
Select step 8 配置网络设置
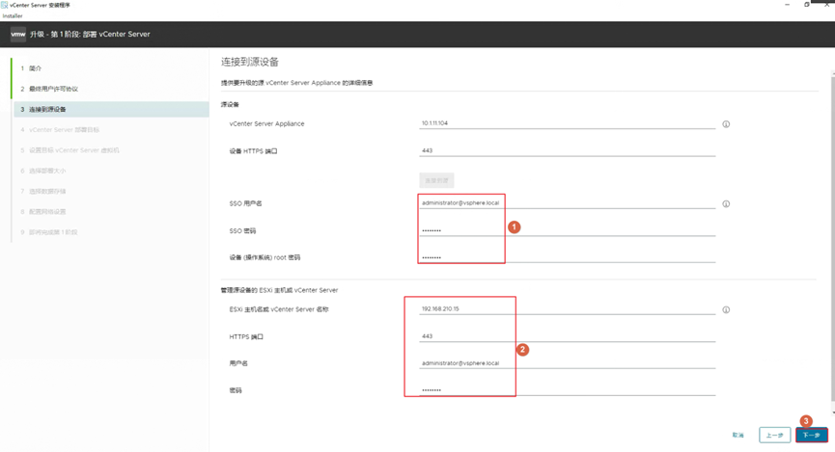click(x=110, y=212)
